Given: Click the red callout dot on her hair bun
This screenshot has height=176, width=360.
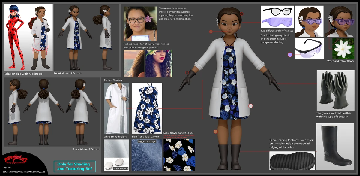Looking at the screenshot, I should [242, 14].
